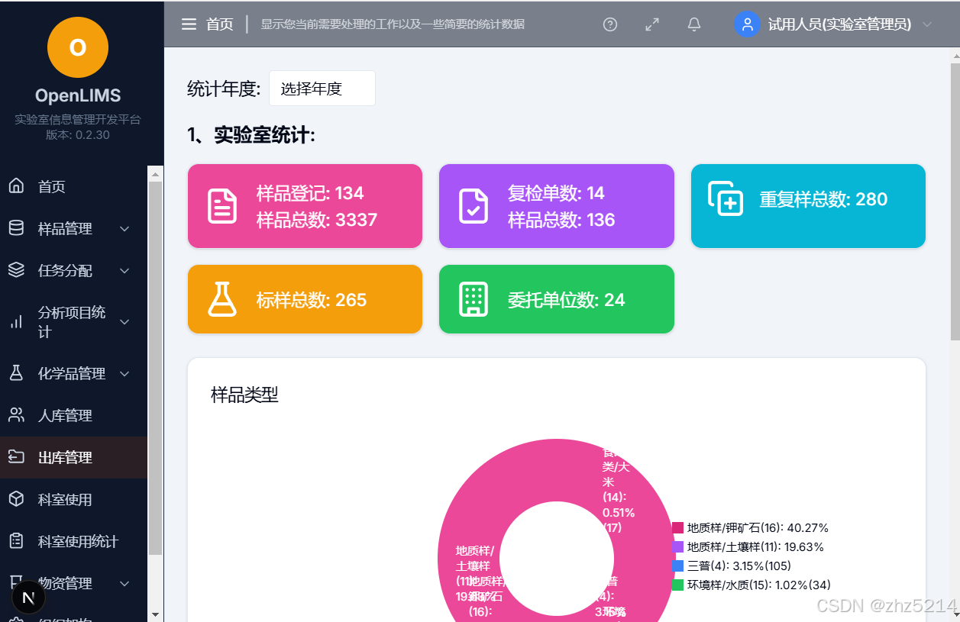Toggle legend swatch for 地质样/钾矿石(16)

click(677, 527)
